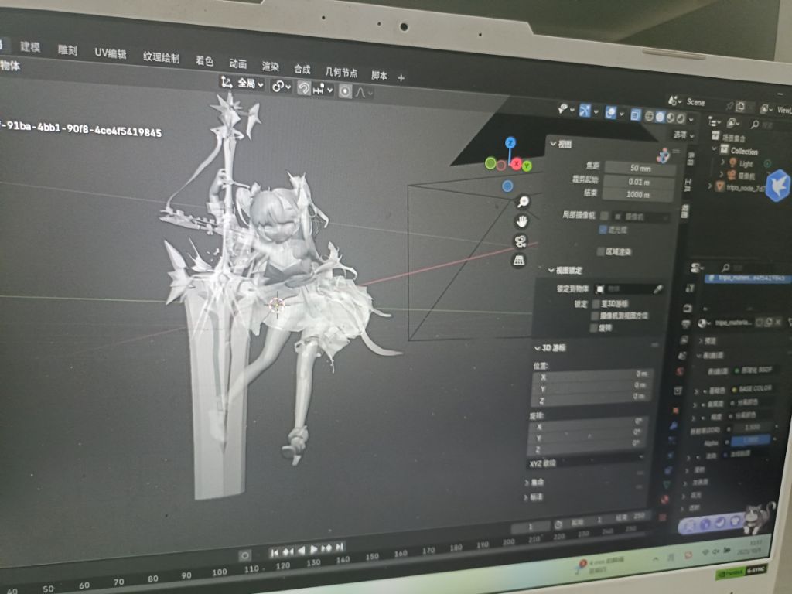Switch to the 纹理绘制 workspace tab

point(161,57)
